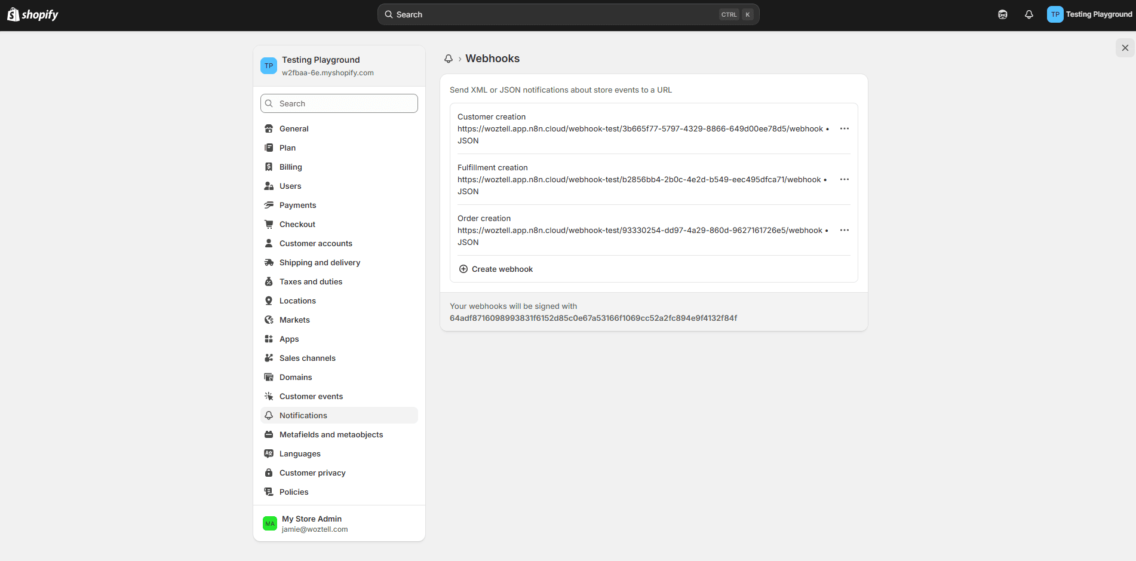Click the Create webhook button
Image resolution: width=1136 pixels, height=561 pixels.
click(502, 269)
